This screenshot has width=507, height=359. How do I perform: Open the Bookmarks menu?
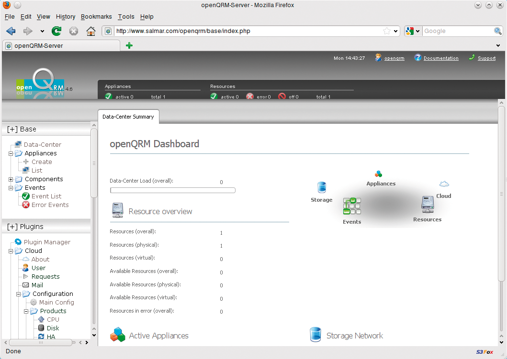pyautogui.click(x=96, y=16)
